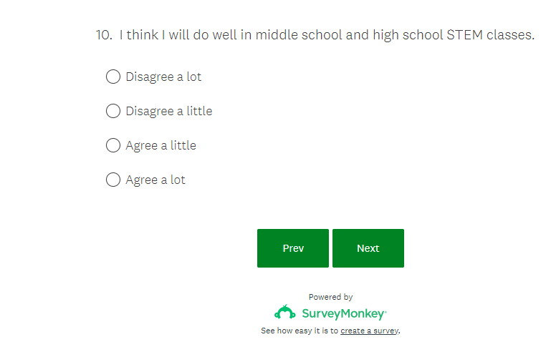
Task: Click the "Agree a little" answer text
Action: (x=161, y=145)
